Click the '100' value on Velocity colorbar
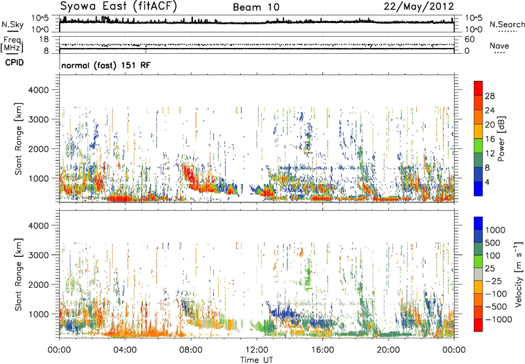Viewport: 525px width, 364px height. [x=493, y=256]
